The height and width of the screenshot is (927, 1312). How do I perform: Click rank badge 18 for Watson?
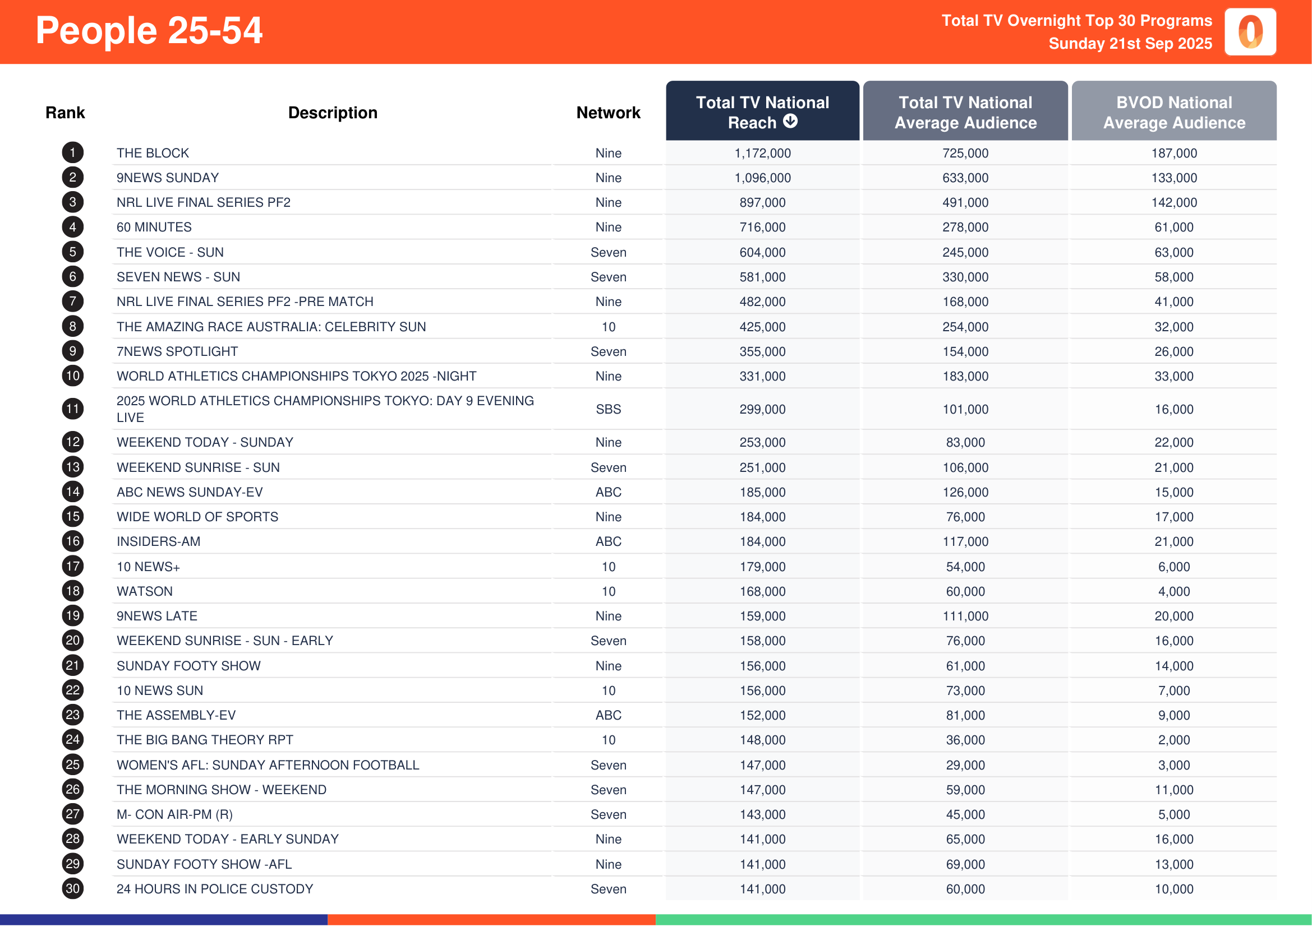pos(72,591)
